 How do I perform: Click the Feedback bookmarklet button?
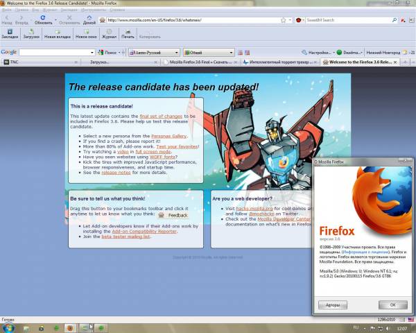click(x=173, y=215)
